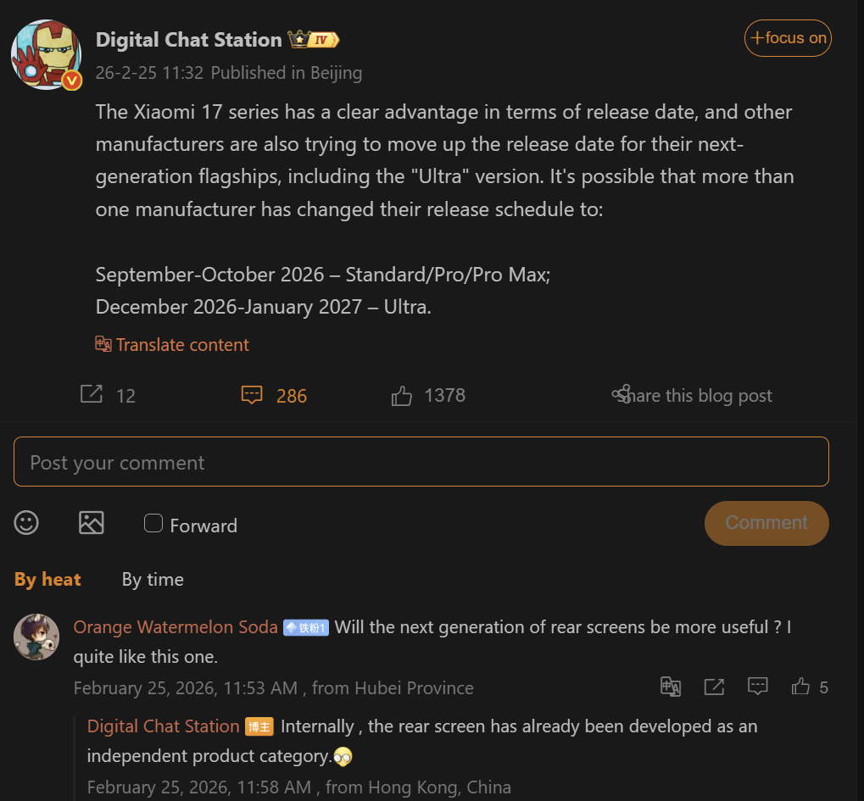Click the focus on follow button
Screen dimensions: 864x801
coord(788,38)
